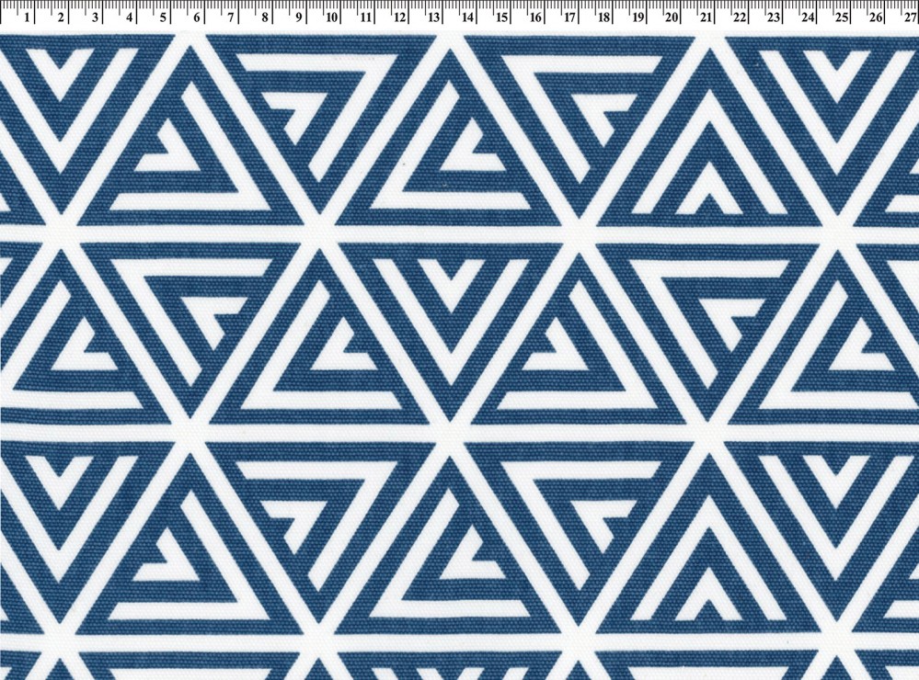Click the ruler number "8"
Screen dimensions: 919x680
265,17
